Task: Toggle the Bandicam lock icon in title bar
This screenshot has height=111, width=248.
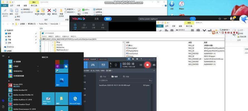Action: pyautogui.click(x=129, y=59)
